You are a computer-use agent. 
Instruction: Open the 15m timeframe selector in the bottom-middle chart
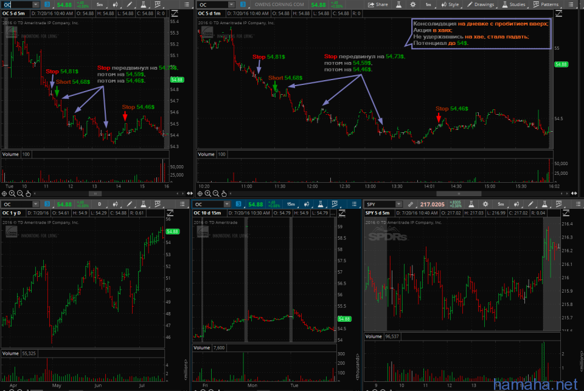point(291,204)
